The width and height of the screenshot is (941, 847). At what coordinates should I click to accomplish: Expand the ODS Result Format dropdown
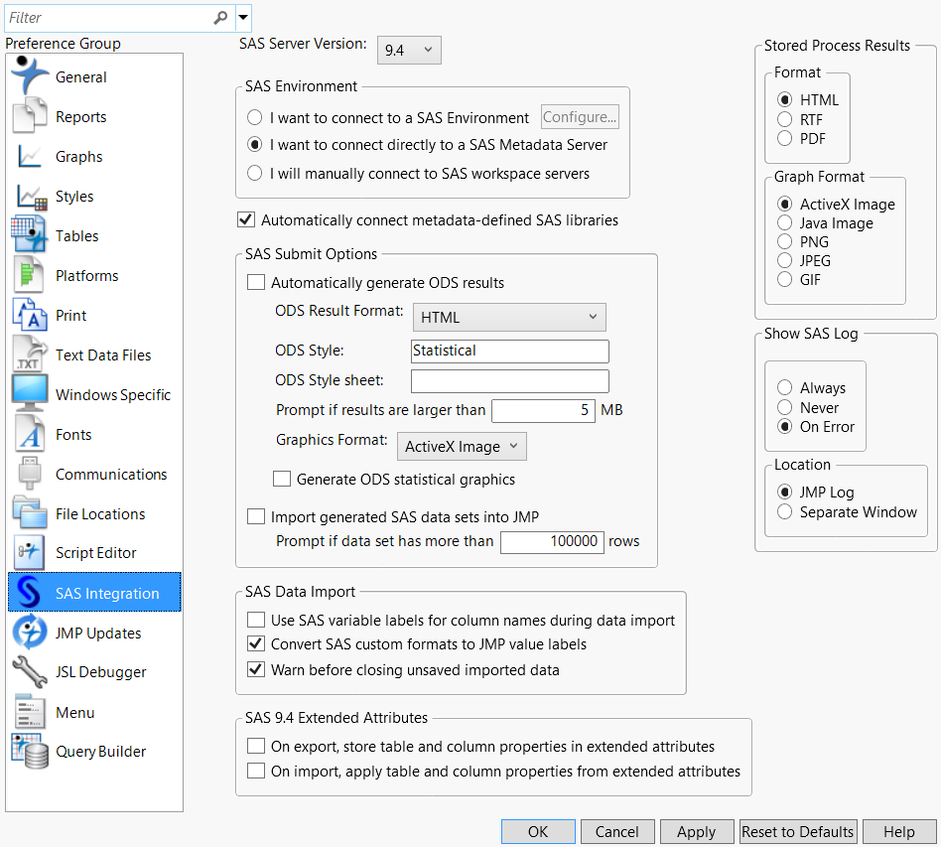click(x=508, y=318)
